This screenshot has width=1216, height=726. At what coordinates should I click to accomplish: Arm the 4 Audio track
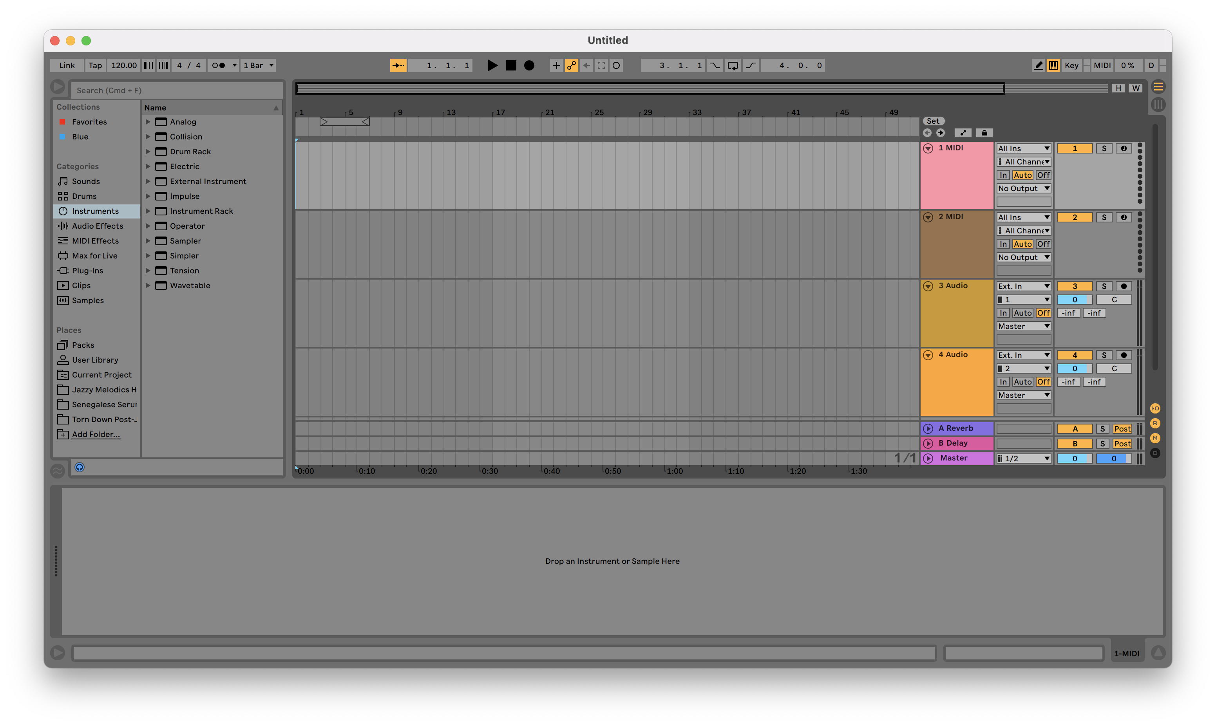coord(1124,355)
